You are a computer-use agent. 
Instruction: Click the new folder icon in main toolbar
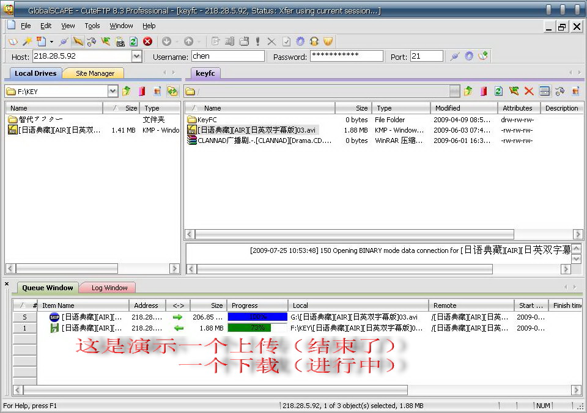pyautogui.click(x=244, y=41)
